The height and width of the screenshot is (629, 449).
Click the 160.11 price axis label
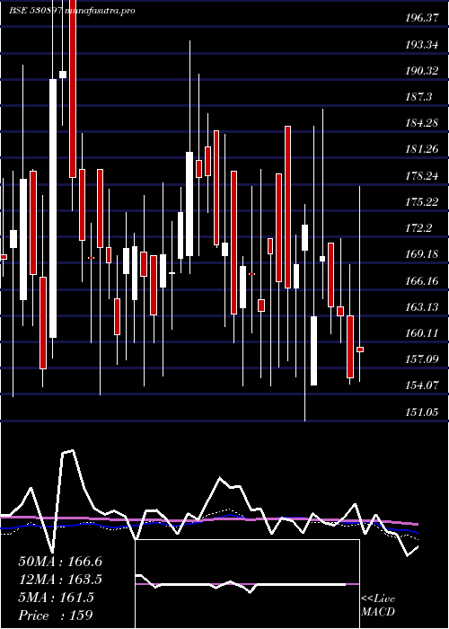(421, 333)
